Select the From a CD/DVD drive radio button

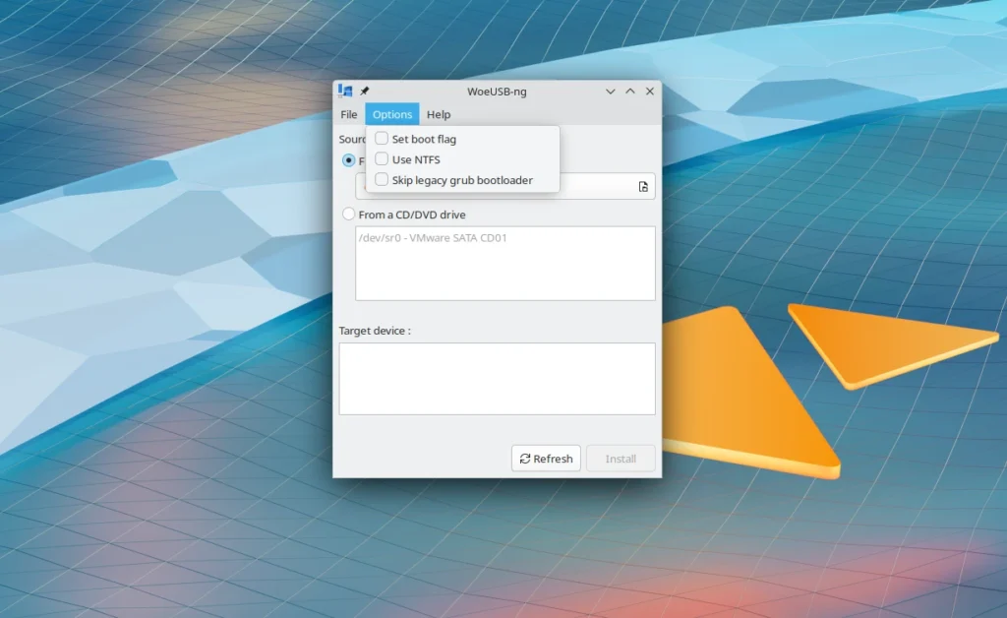point(348,215)
